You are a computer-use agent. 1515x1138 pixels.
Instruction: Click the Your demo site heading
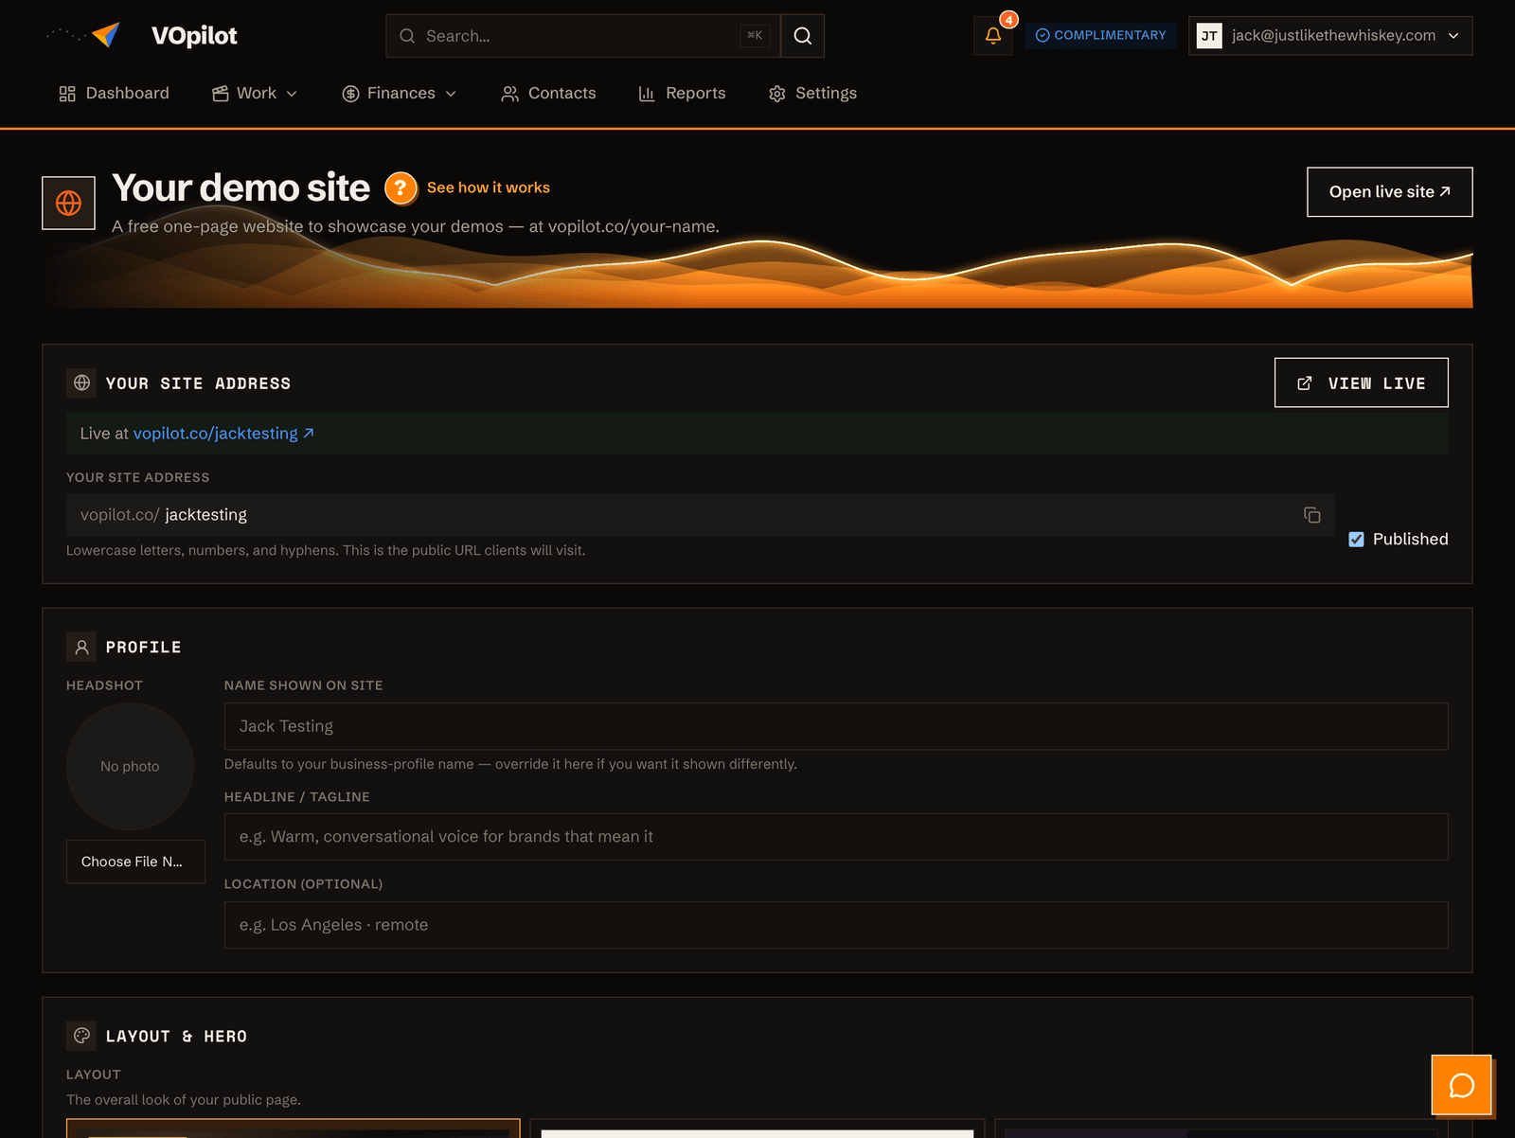[x=241, y=187]
